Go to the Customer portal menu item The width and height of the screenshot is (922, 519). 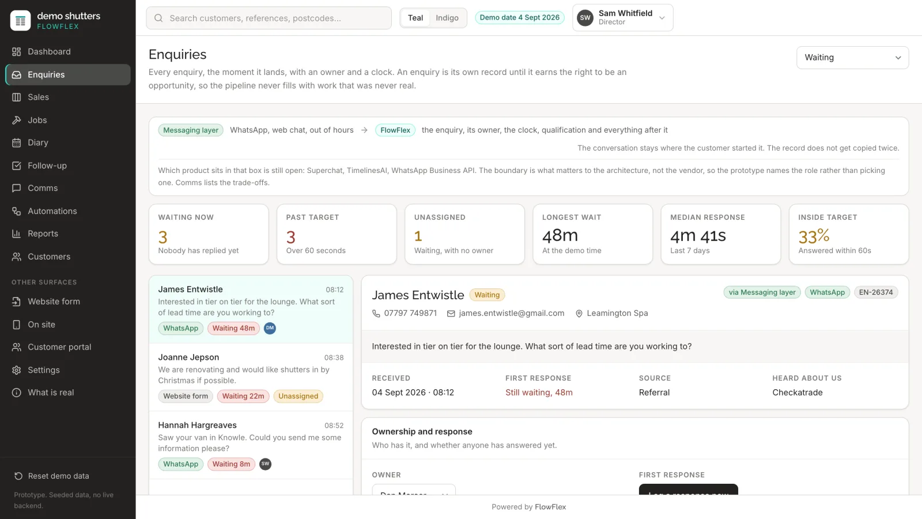[x=68, y=347]
